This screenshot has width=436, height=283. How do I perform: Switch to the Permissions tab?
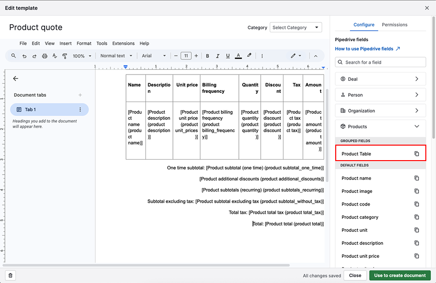[x=394, y=25]
